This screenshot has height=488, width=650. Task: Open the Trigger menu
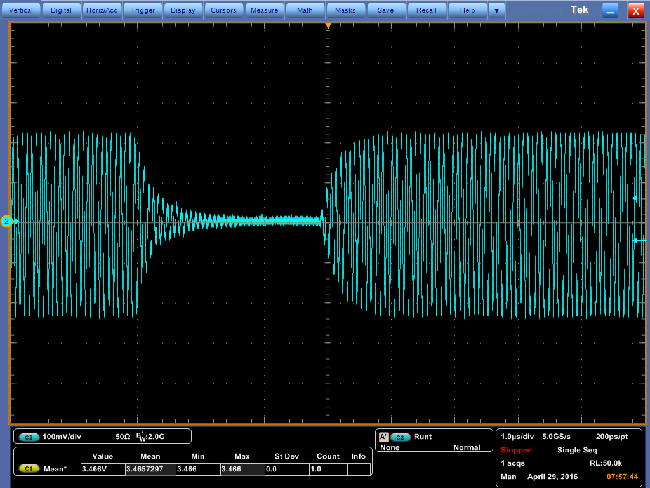(x=143, y=10)
